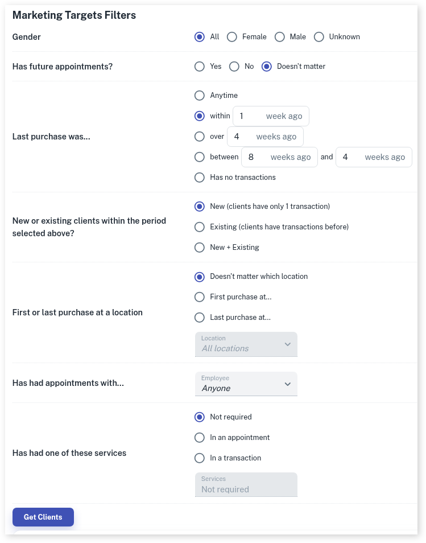
Task: Choose Unknown gender filter
Action: point(319,37)
